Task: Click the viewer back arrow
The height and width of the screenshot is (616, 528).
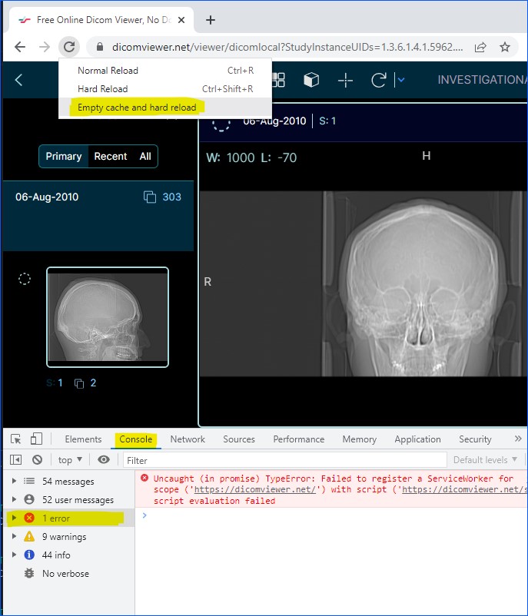Action: [19, 80]
